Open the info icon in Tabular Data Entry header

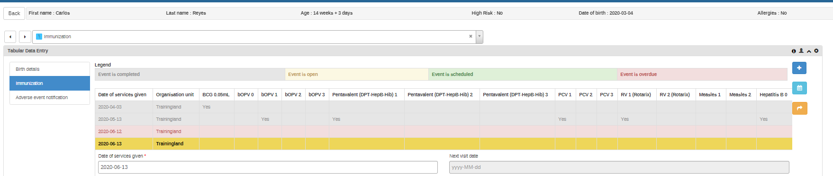(794, 51)
